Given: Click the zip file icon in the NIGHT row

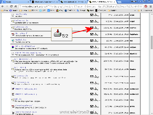Looking at the screenshot, I should pos(13,21).
